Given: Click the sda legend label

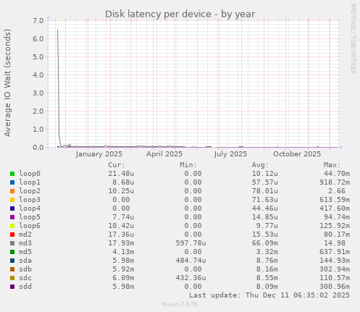Looking at the screenshot, I should point(25,261).
